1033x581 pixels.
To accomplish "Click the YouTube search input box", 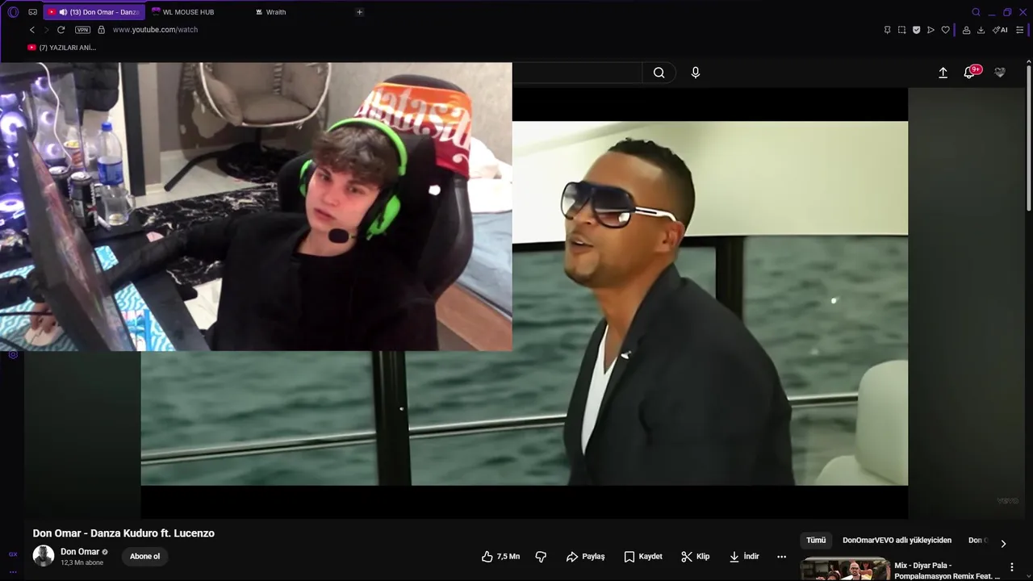I will 577,73.
